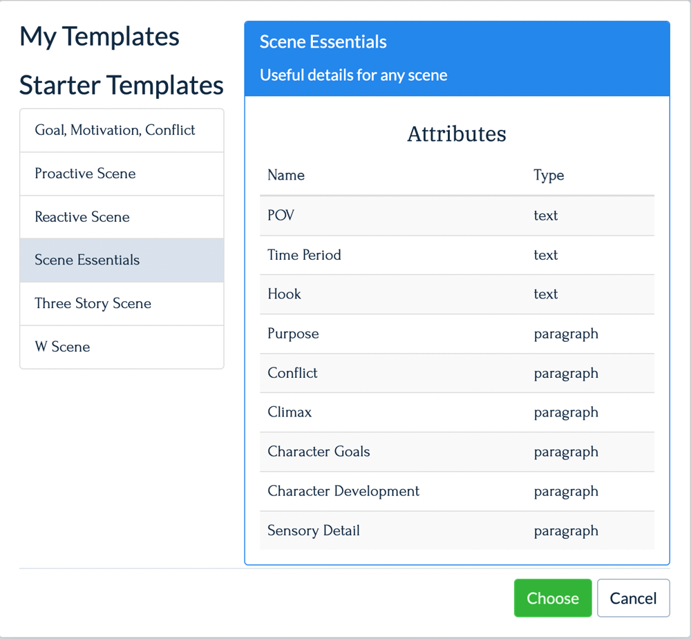This screenshot has width=691, height=639.
Task: Cancel the template selection dialog
Action: 633,598
